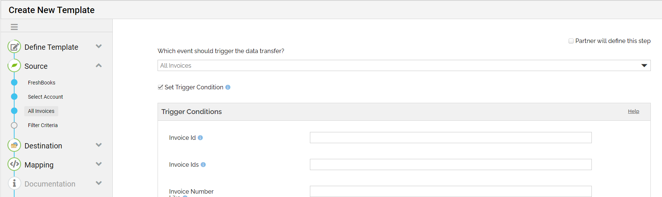The height and width of the screenshot is (197, 662).
Task: Click the Documentation info icon
Action: click(14, 184)
